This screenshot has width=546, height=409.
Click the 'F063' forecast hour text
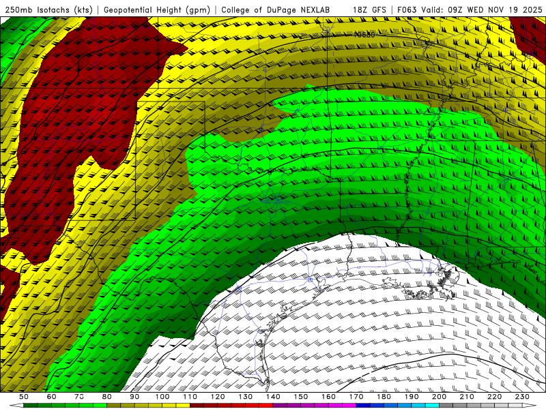(407, 10)
